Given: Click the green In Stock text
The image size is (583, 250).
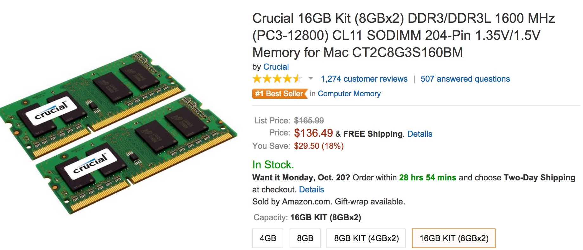Looking at the screenshot, I should pos(273,165).
